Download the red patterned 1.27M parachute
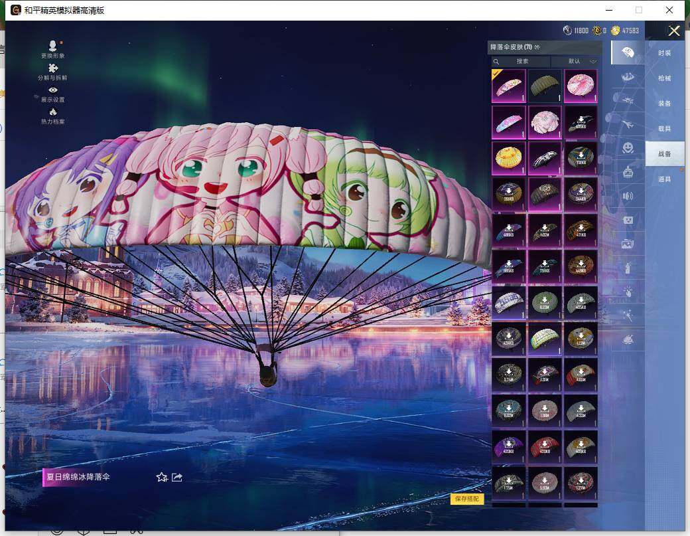 click(581, 483)
